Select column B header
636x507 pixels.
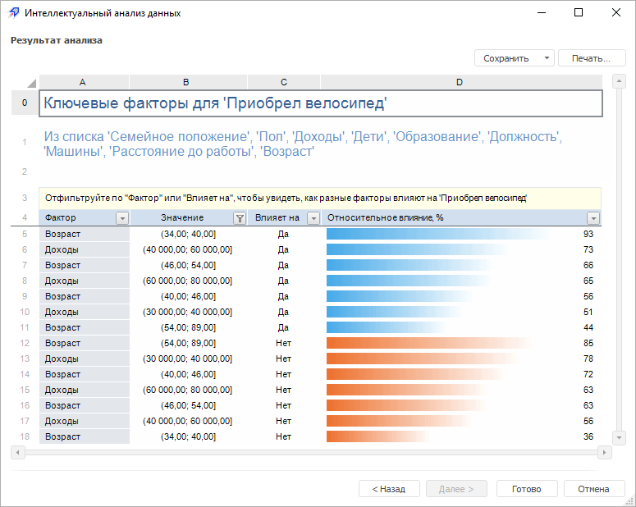[187, 82]
